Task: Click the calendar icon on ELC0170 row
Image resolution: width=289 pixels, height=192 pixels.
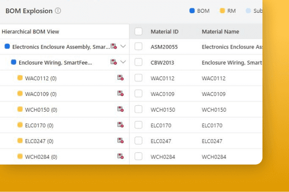Action: (120, 125)
